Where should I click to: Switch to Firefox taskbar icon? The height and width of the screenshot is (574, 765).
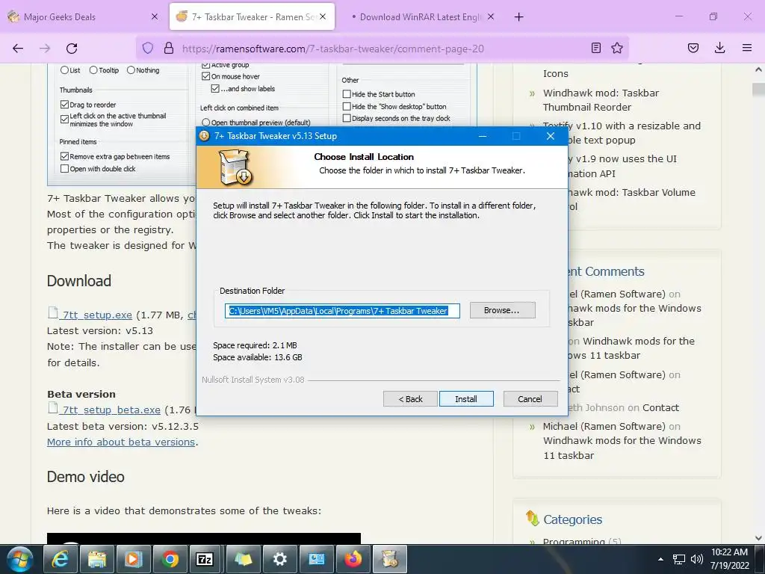coord(353,559)
